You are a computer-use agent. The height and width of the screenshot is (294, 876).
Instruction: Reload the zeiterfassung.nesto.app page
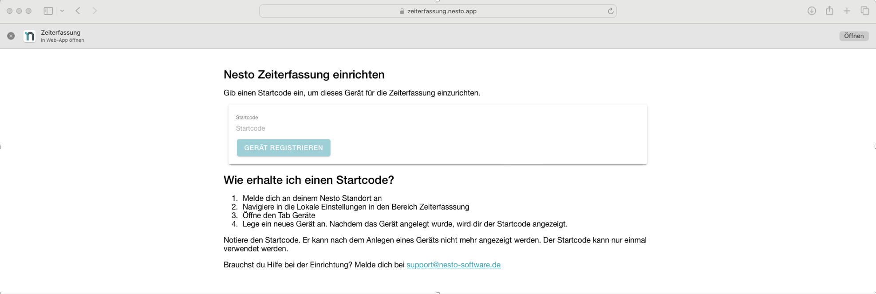[x=611, y=11]
